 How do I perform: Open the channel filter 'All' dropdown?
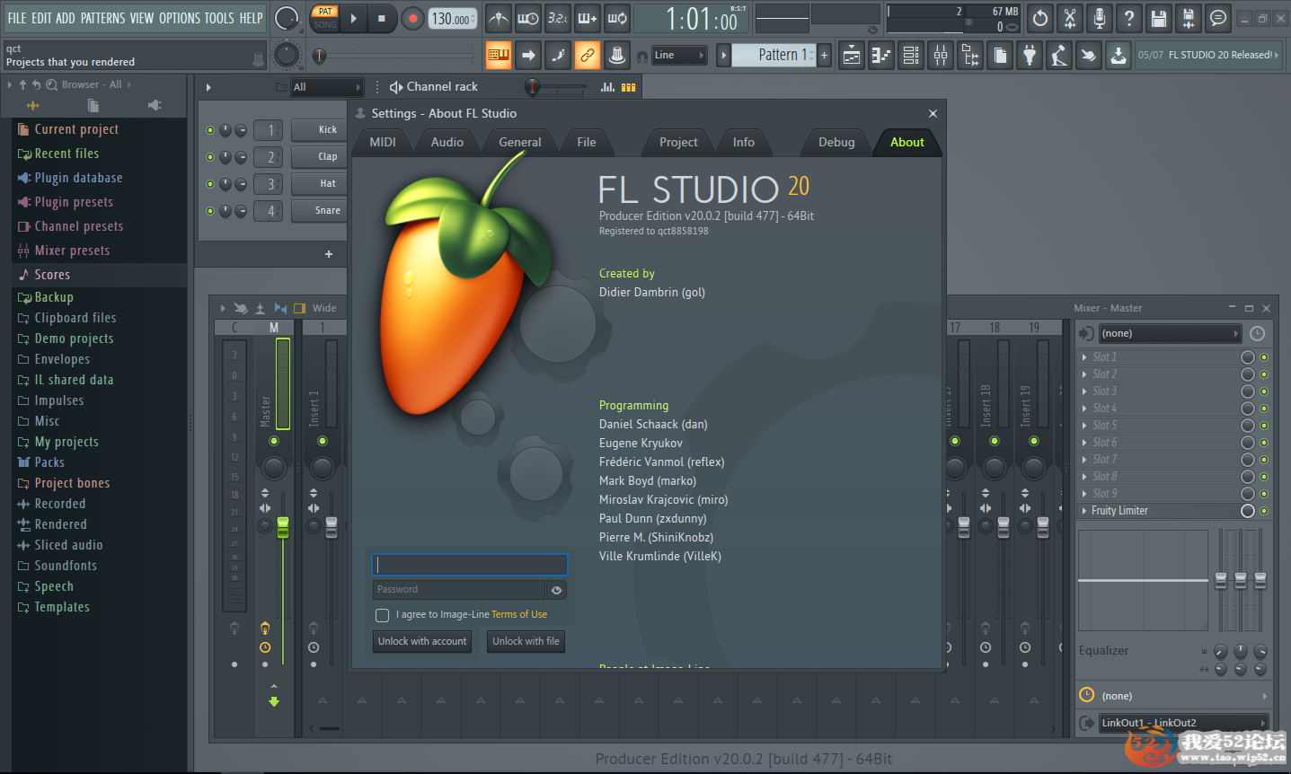326,87
